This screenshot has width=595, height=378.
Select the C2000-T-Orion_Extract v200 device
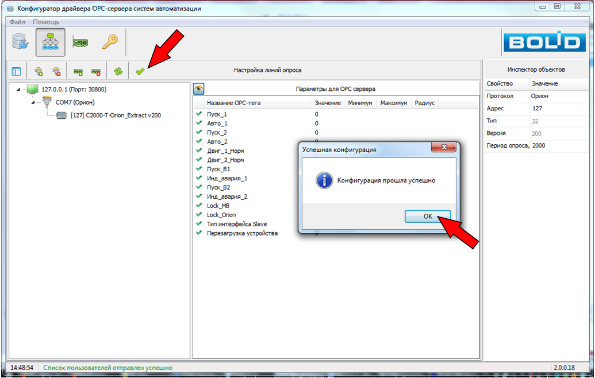tap(115, 115)
